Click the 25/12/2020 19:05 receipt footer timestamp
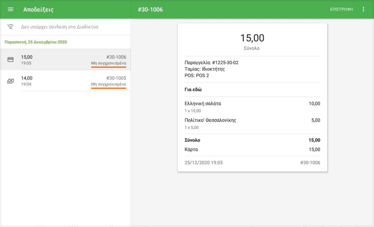The image size is (374, 227). [204, 163]
